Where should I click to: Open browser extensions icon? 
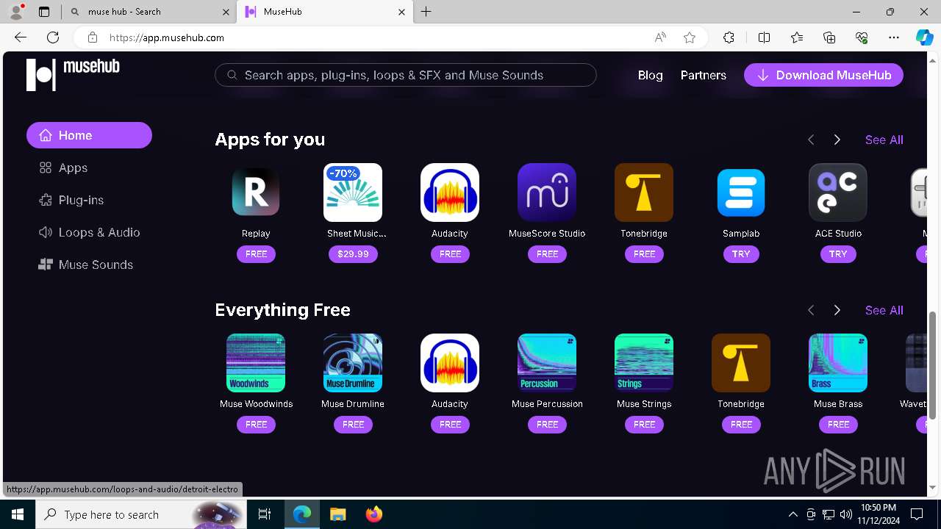pos(729,37)
